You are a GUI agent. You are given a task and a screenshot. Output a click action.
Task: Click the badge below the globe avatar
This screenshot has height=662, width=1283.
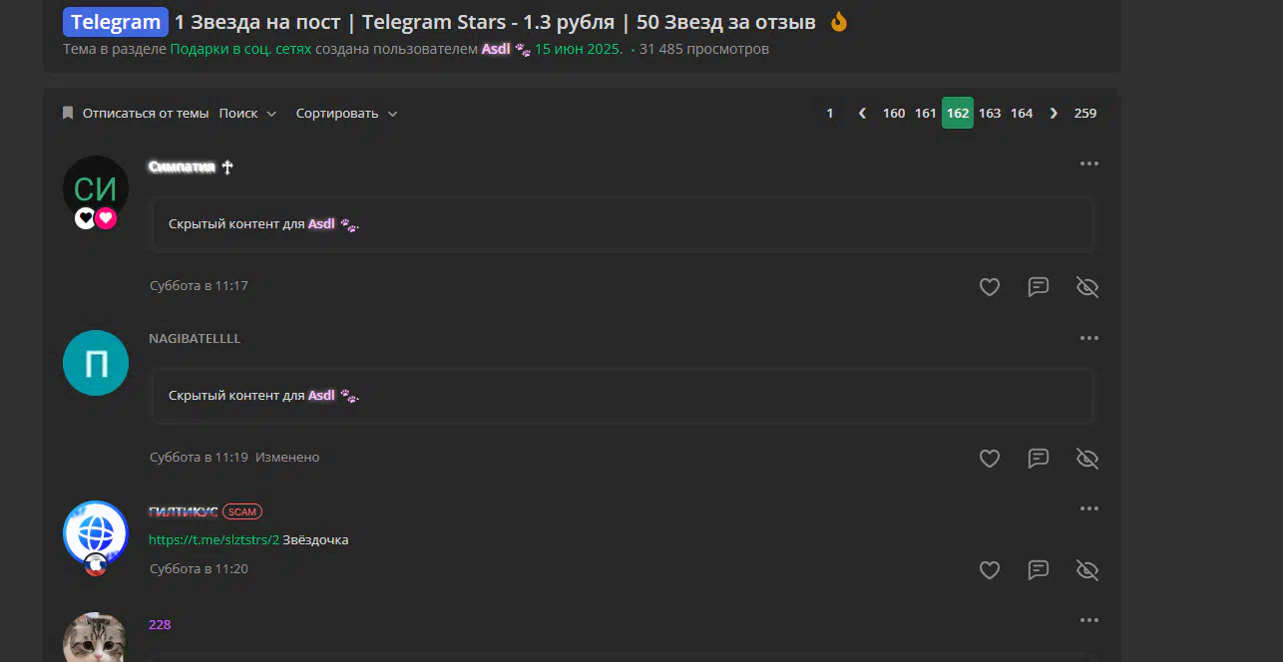96,565
